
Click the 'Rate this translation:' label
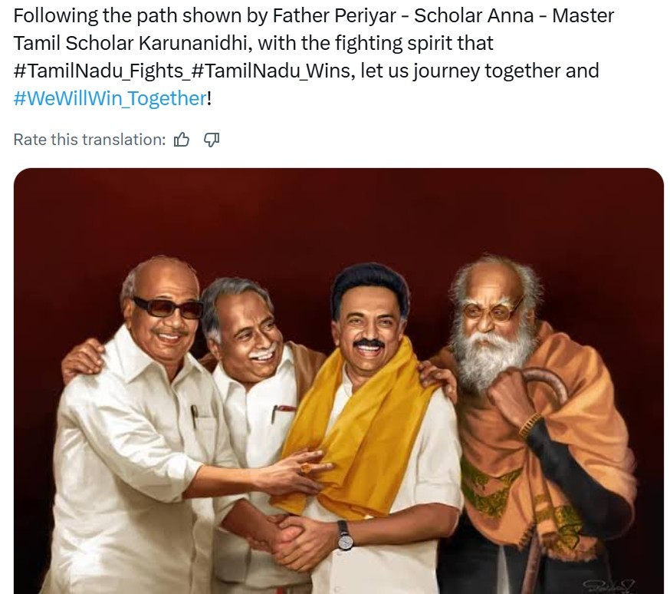click(x=89, y=140)
